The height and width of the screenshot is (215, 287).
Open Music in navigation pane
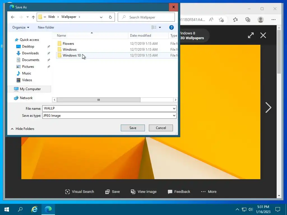[27, 73]
